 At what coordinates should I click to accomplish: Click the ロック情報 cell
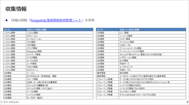[152, 61]
